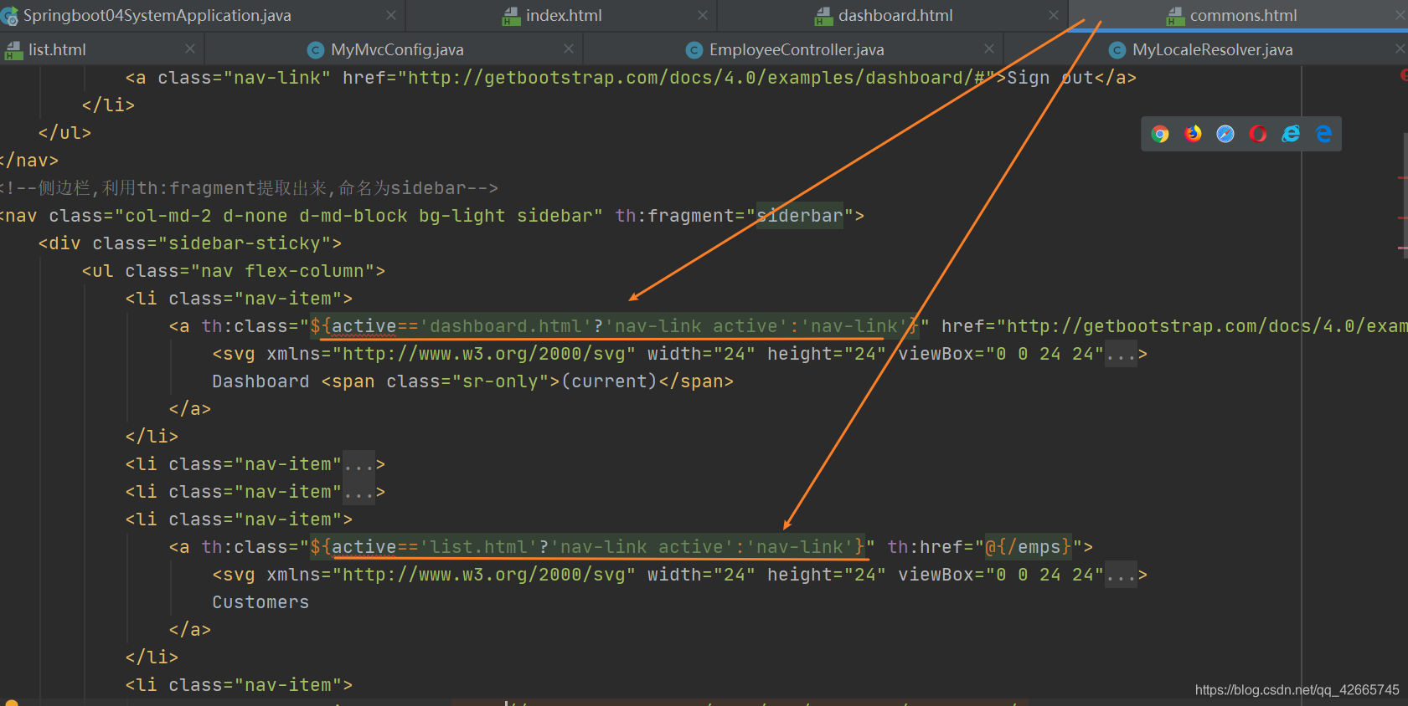The width and height of the screenshot is (1408, 706).
Task: Click 'Dashboard' text before span
Action: [260, 381]
